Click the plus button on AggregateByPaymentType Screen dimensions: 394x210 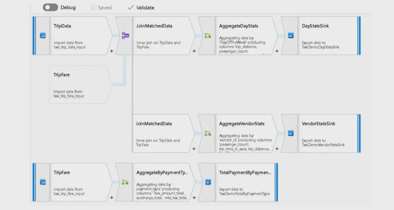194,198
